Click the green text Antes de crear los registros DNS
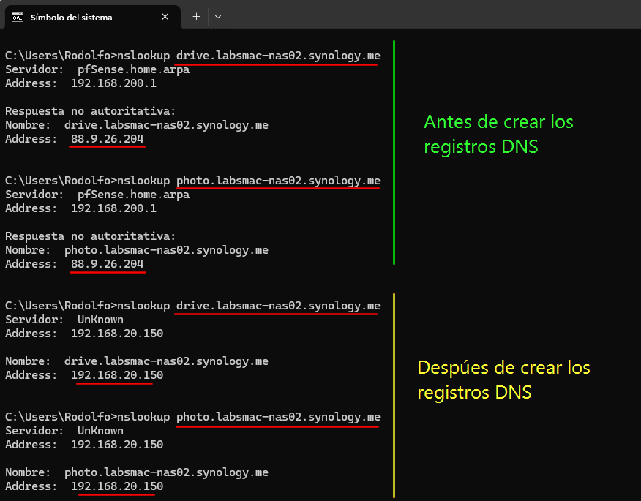Viewport: 641px width, 501px height. 498,133
